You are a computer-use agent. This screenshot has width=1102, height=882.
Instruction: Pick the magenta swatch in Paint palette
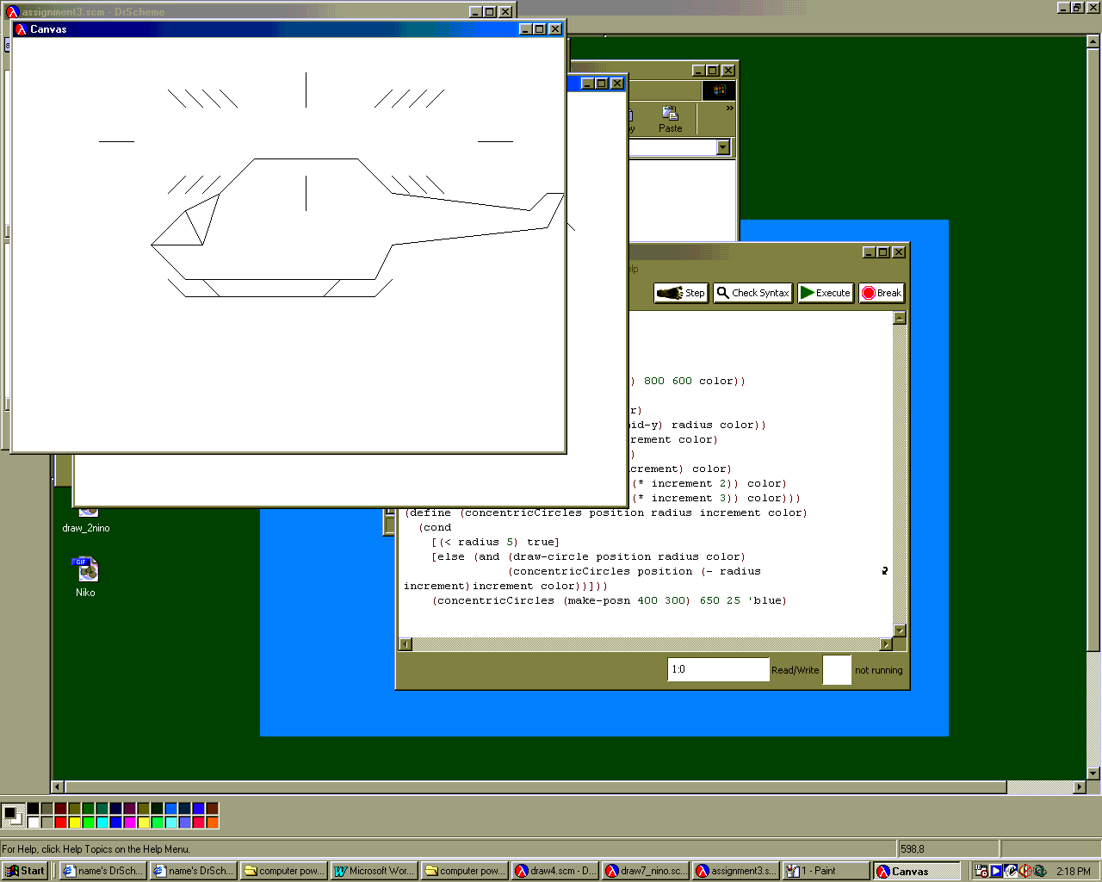click(x=130, y=823)
